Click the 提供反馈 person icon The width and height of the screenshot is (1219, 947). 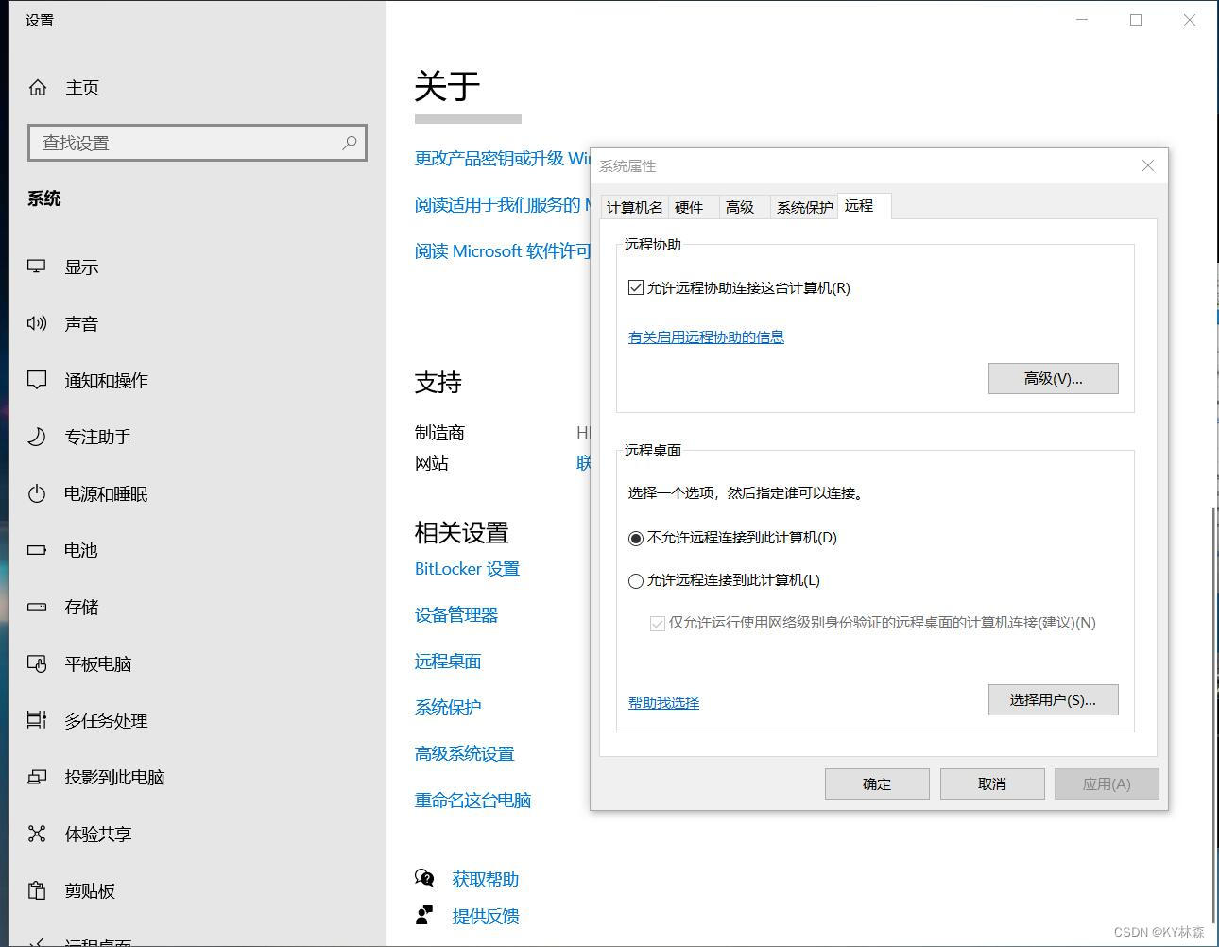coord(424,915)
